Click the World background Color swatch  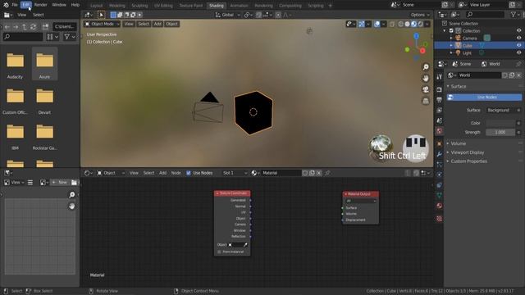click(x=500, y=123)
